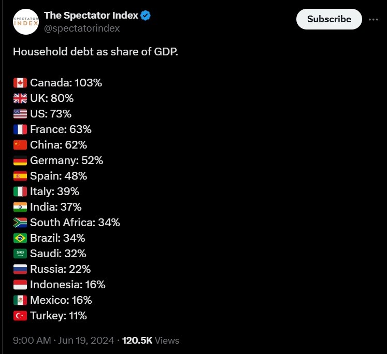Click the Mexico flag emoji
The width and height of the screenshot is (387, 354).
[20, 300]
